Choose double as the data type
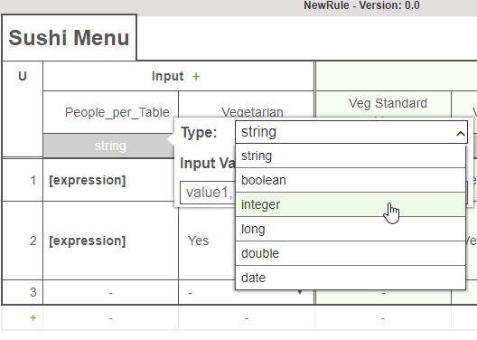This screenshot has width=477, height=340. coord(351,253)
